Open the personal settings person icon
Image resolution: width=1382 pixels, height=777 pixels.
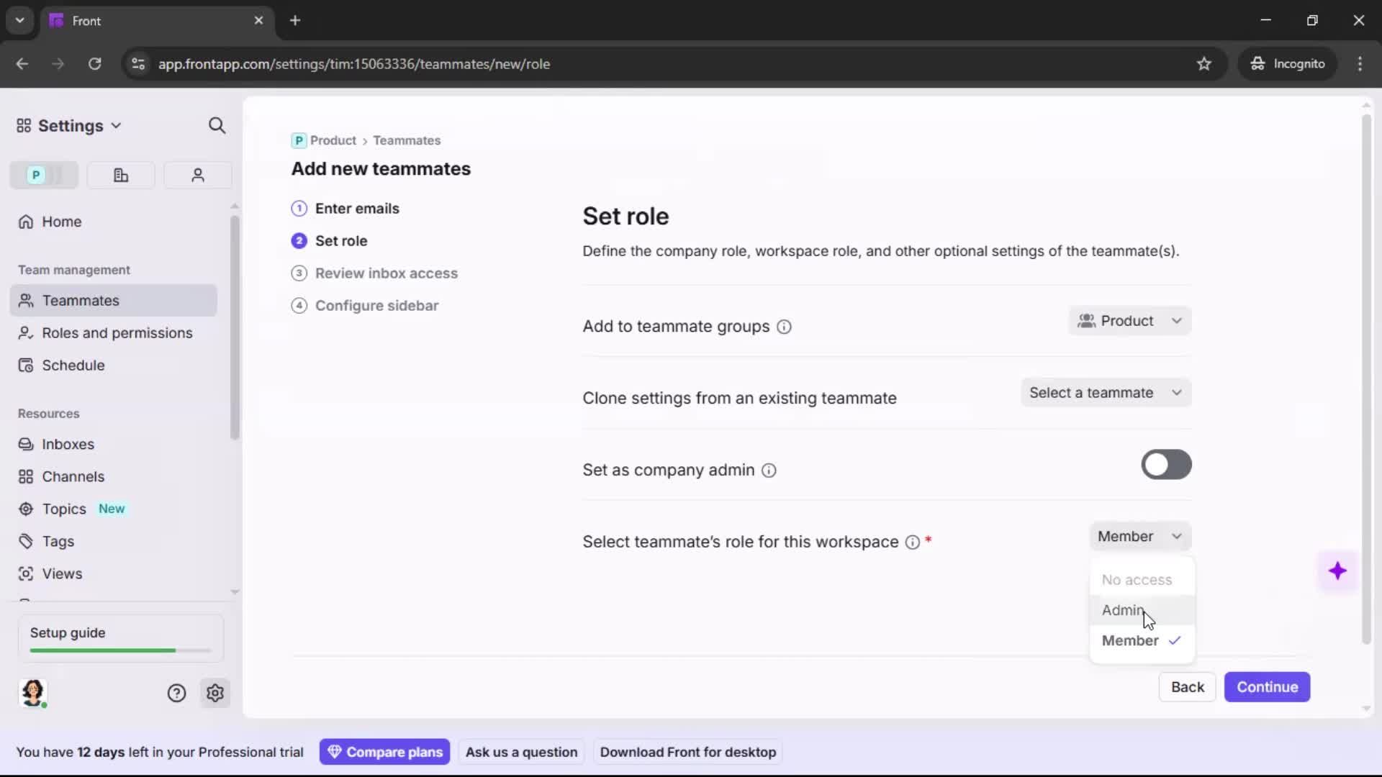197,175
